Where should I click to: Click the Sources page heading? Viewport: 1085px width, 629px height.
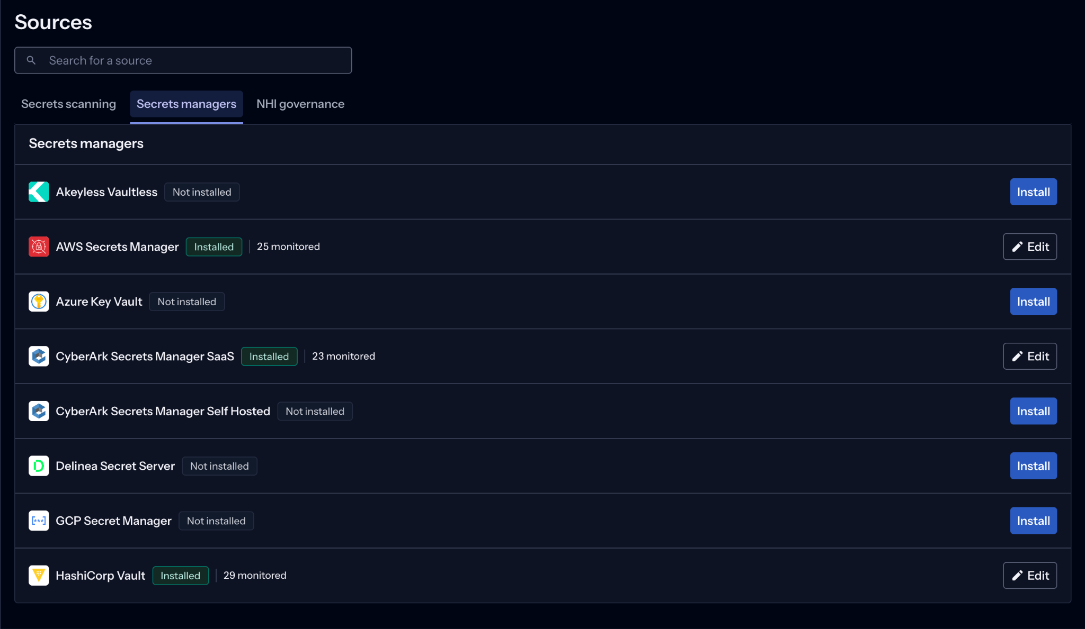(x=53, y=22)
